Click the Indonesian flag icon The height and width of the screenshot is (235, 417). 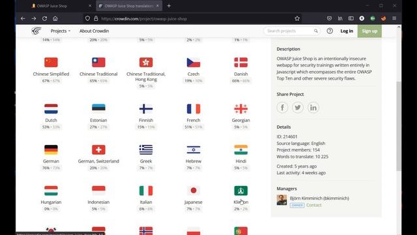tap(98, 191)
